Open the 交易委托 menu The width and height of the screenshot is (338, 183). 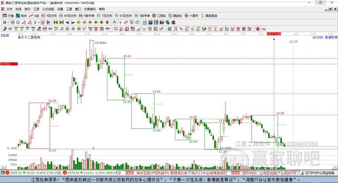click(90, 9)
